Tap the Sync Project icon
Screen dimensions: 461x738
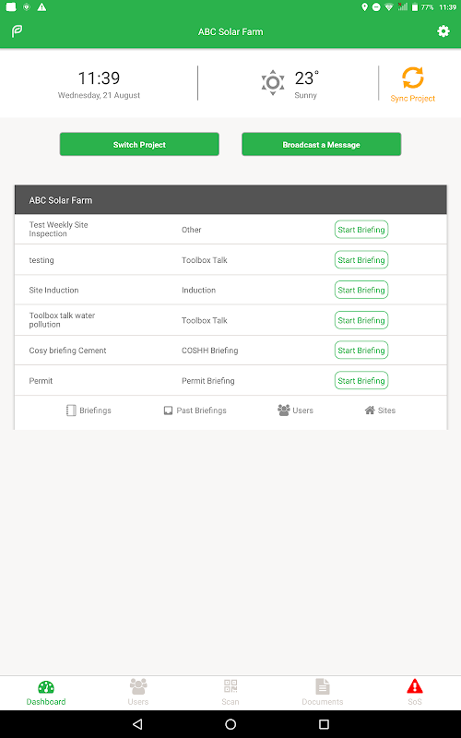point(412,77)
